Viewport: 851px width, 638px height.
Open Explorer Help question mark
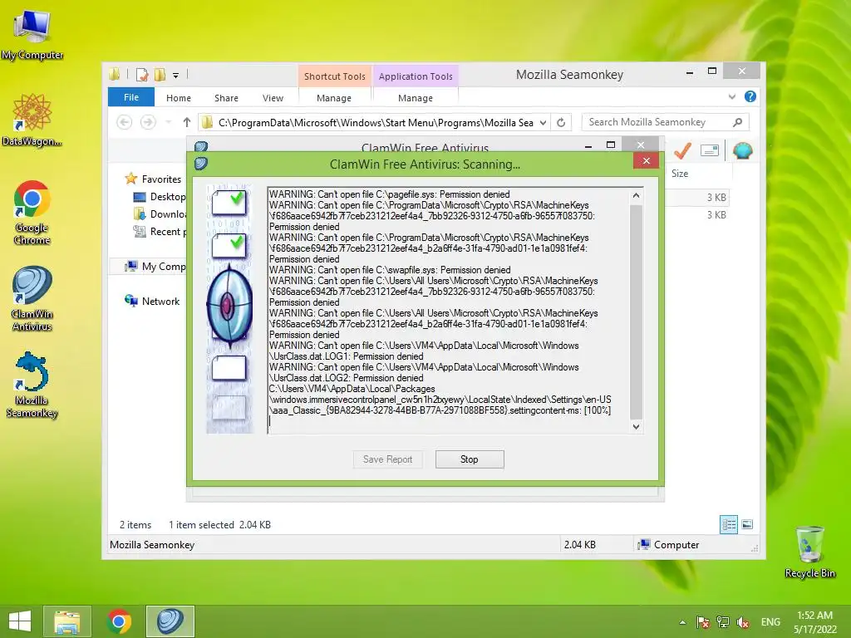750,96
